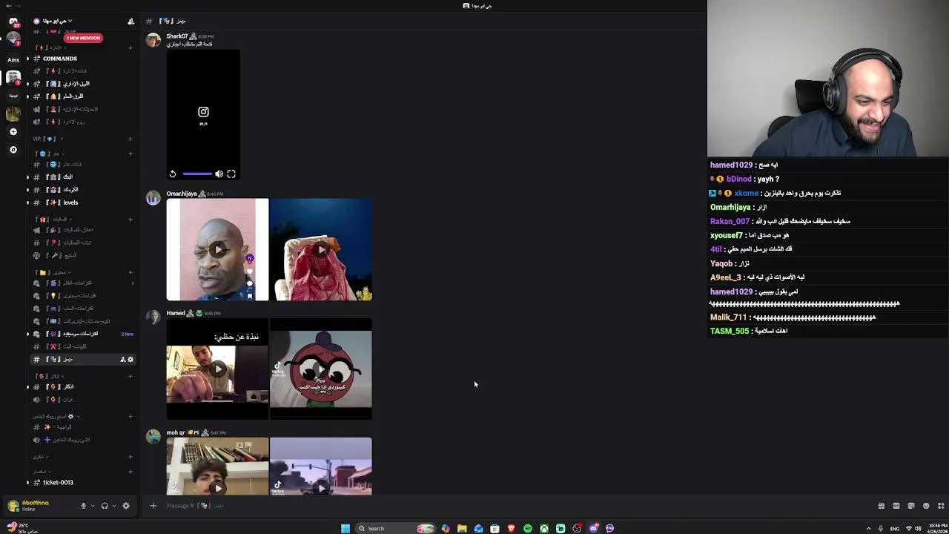The height and width of the screenshot is (534, 949).
Task: Open the apps launcher icon in message bar
Action: tap(941, 506)
